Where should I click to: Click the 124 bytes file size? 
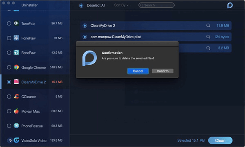click(x=222, y=37)
